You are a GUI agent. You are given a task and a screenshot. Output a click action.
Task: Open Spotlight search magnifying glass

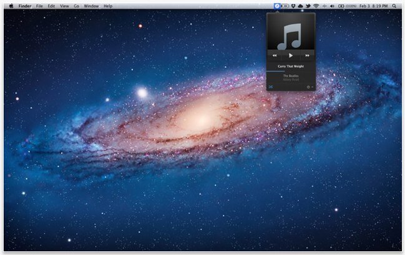tap(395, 6)
